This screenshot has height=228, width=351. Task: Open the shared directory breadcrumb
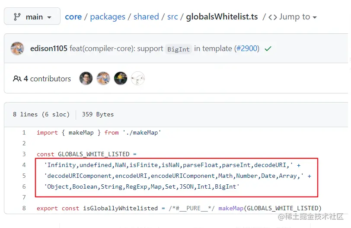click(x=146, y=17)
